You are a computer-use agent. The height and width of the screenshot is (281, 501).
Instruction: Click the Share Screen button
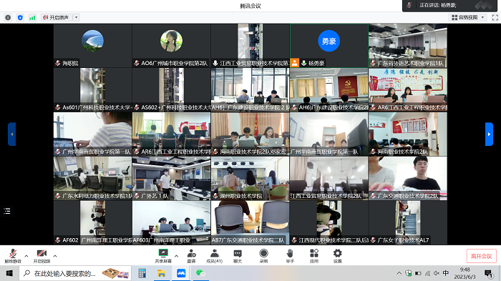pos(163,256)
